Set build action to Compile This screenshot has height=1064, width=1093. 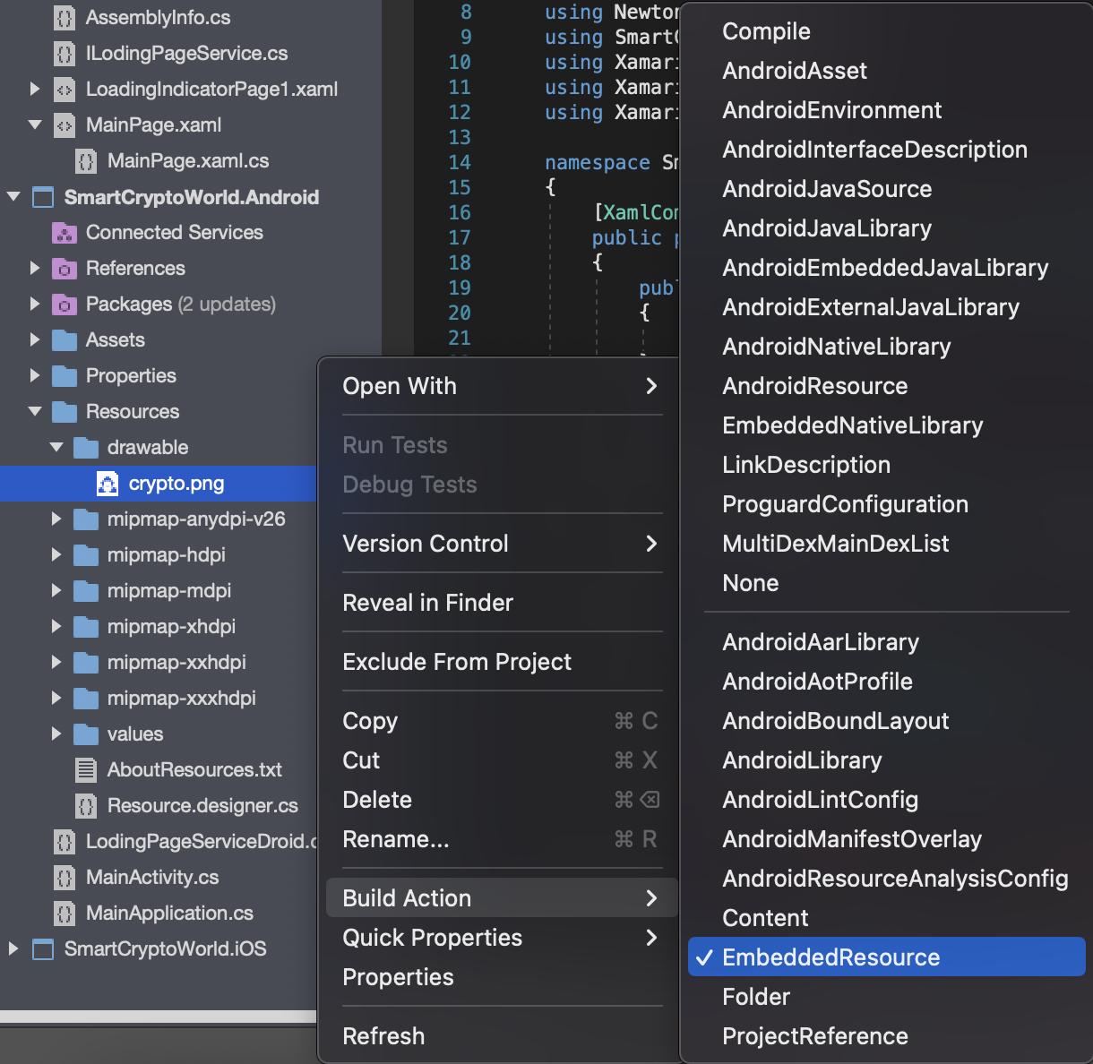887,31
